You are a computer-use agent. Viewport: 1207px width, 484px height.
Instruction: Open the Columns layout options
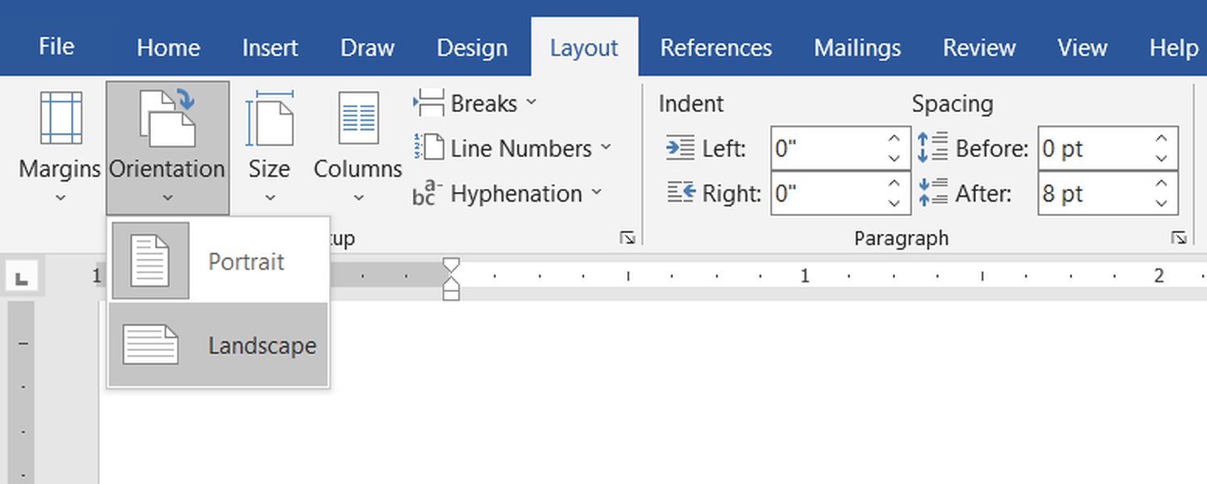(358, 147)
